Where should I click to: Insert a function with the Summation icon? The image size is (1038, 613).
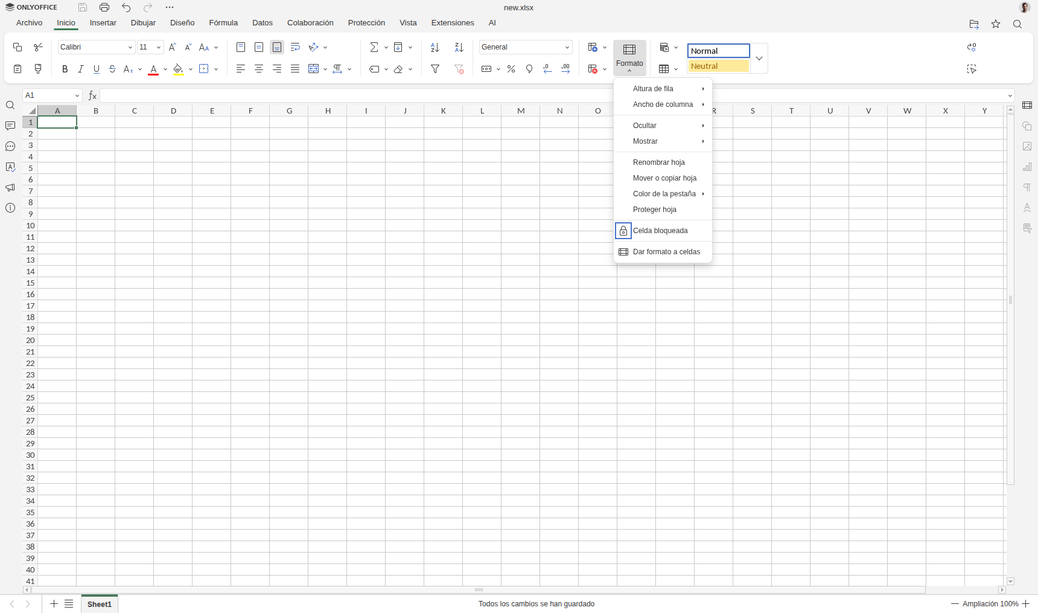pos(375,47)
